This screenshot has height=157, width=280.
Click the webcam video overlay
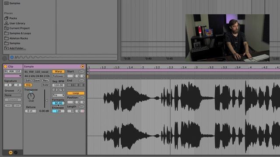click(x=227, y=38)
